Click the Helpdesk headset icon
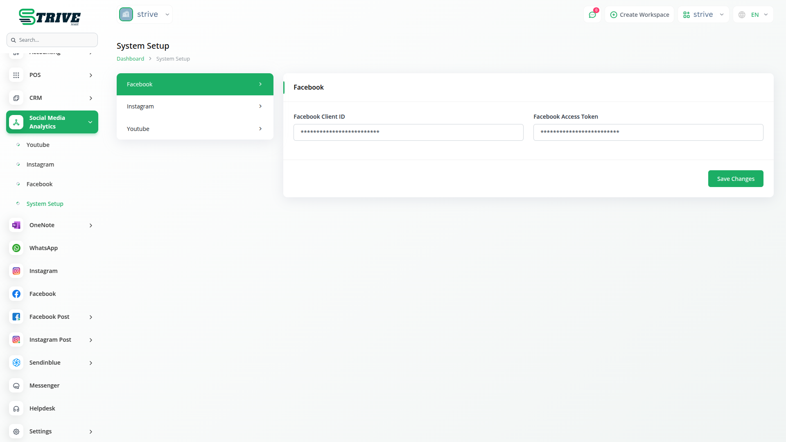 pyautogui.click(x=16, y=408)
